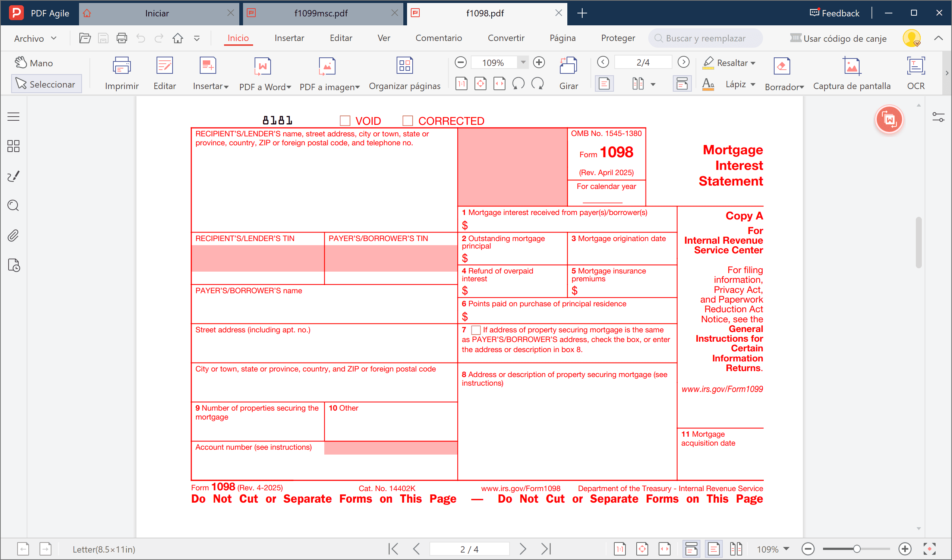Click the Feedback button
This screenshot has width=952, height=560.
[x=835, y=13]
